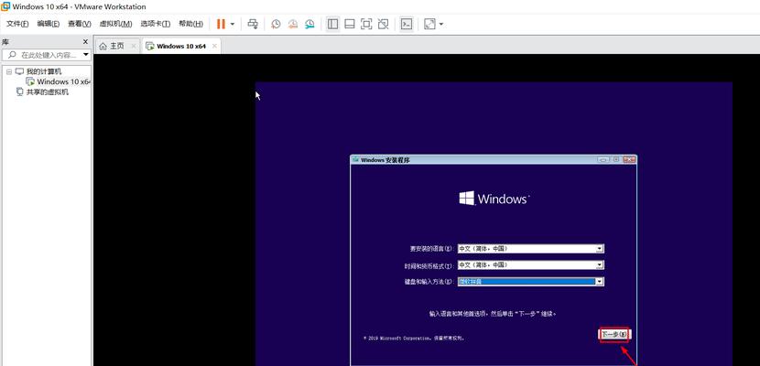This screenshot has height=366, width=760.
Task: Click the 下一步(N) button
Action: click(x=614, y=335)
